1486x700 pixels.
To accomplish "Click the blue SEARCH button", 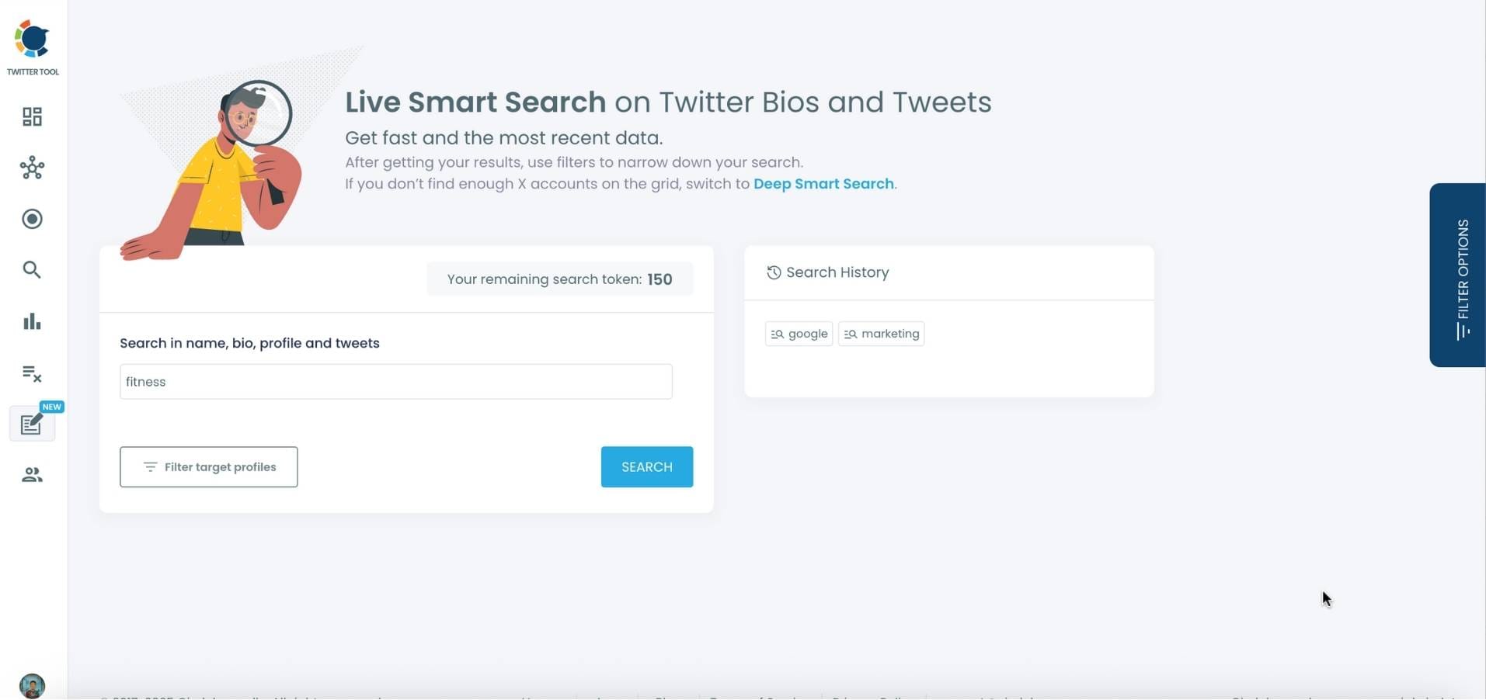I will [x=647, y=467].
